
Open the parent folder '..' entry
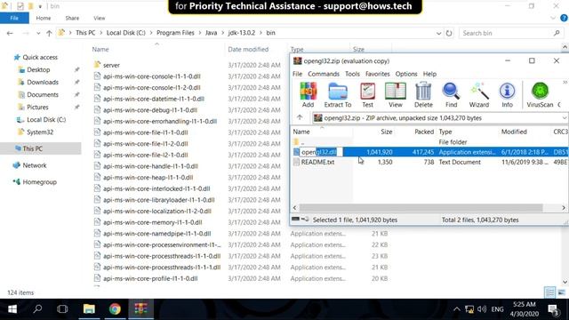(x=296, y=142)
